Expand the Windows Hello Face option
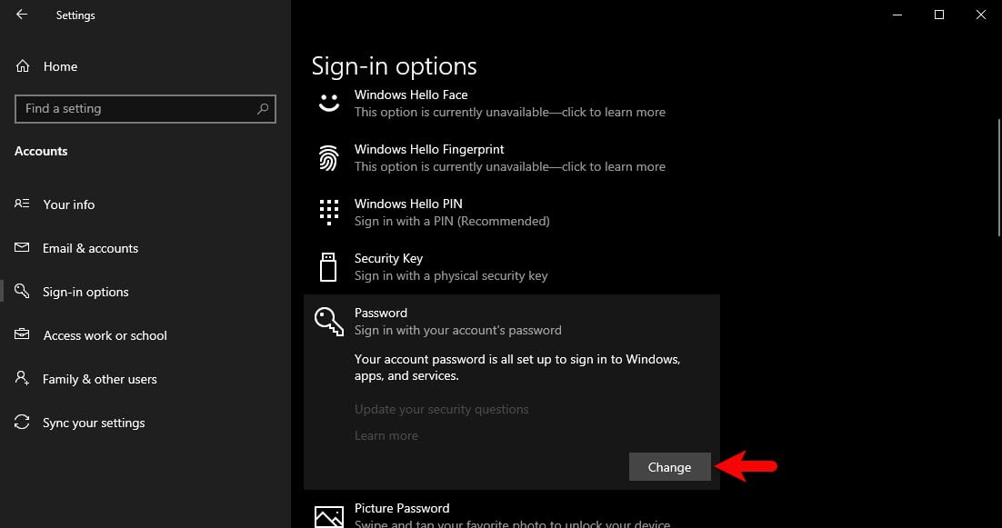This screenshot has width=1002, height=528. click(512, 104)
